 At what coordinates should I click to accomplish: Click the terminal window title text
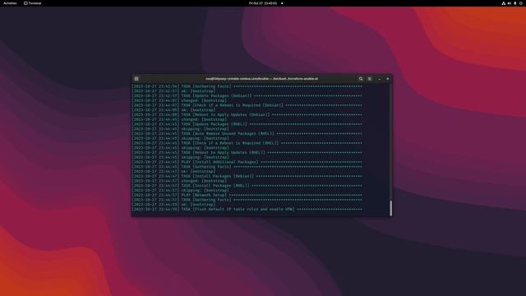[261, 79]
